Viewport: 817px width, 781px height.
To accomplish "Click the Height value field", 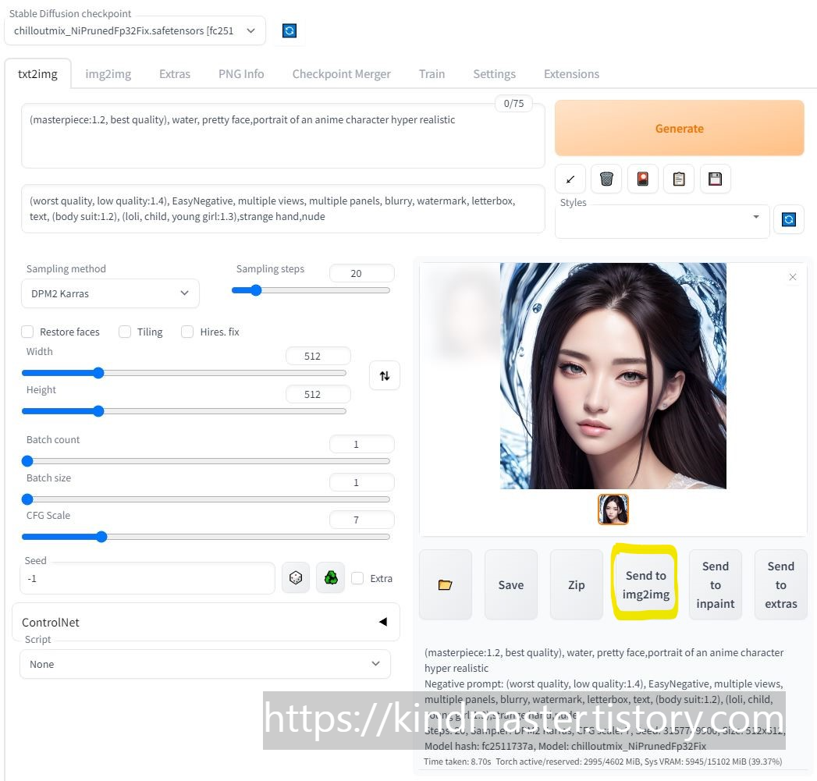I will coord(318,395).
